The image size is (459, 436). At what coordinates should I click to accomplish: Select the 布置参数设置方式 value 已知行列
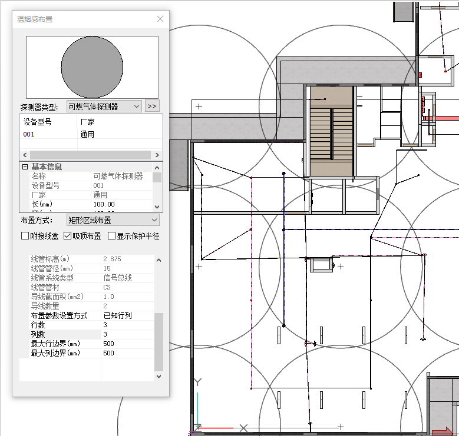tap(126, 315)
